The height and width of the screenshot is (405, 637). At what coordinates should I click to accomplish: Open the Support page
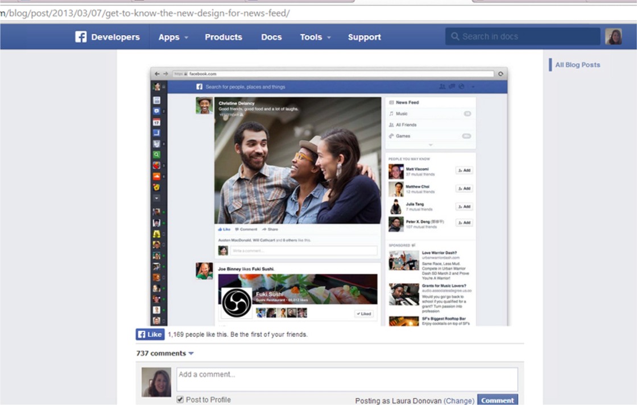tap(365, 37)
